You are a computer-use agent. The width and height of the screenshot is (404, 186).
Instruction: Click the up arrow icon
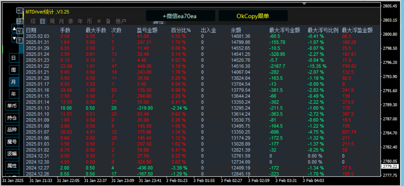pyautogui.click(x=14, y=28)
